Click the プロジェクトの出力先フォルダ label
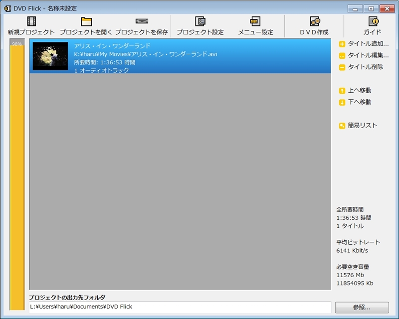 point(67,298)
